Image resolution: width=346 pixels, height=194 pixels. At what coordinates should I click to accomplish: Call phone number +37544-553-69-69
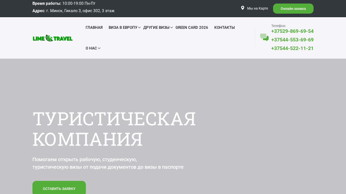(x=292, y=40)
